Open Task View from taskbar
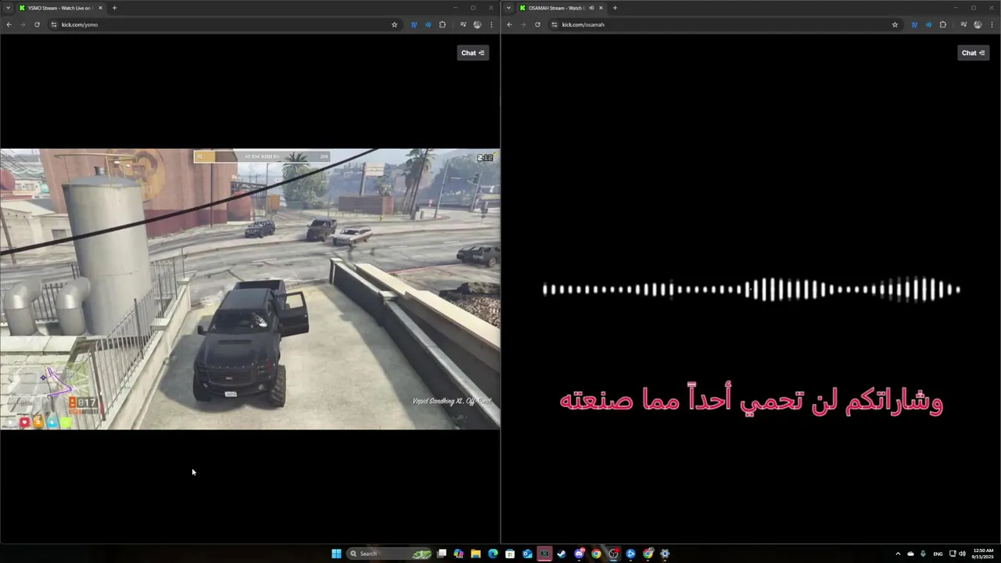 (x=441, y=554)
